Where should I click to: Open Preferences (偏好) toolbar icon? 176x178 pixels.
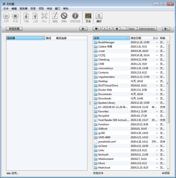[x=99, y=16]
